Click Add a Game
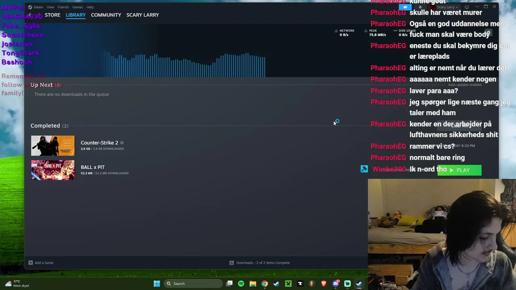Screen dimensions: 516x290 coord(41,263)
